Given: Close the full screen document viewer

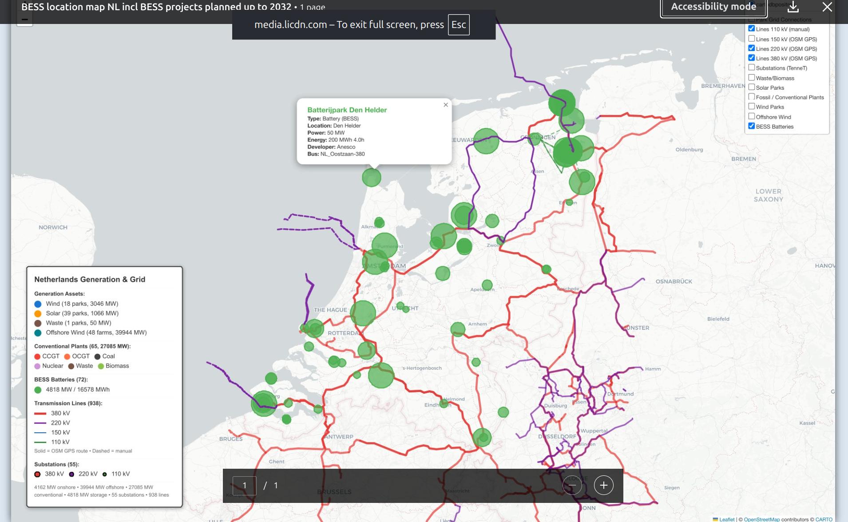Looking at the screenshot, I should [827, 7].
